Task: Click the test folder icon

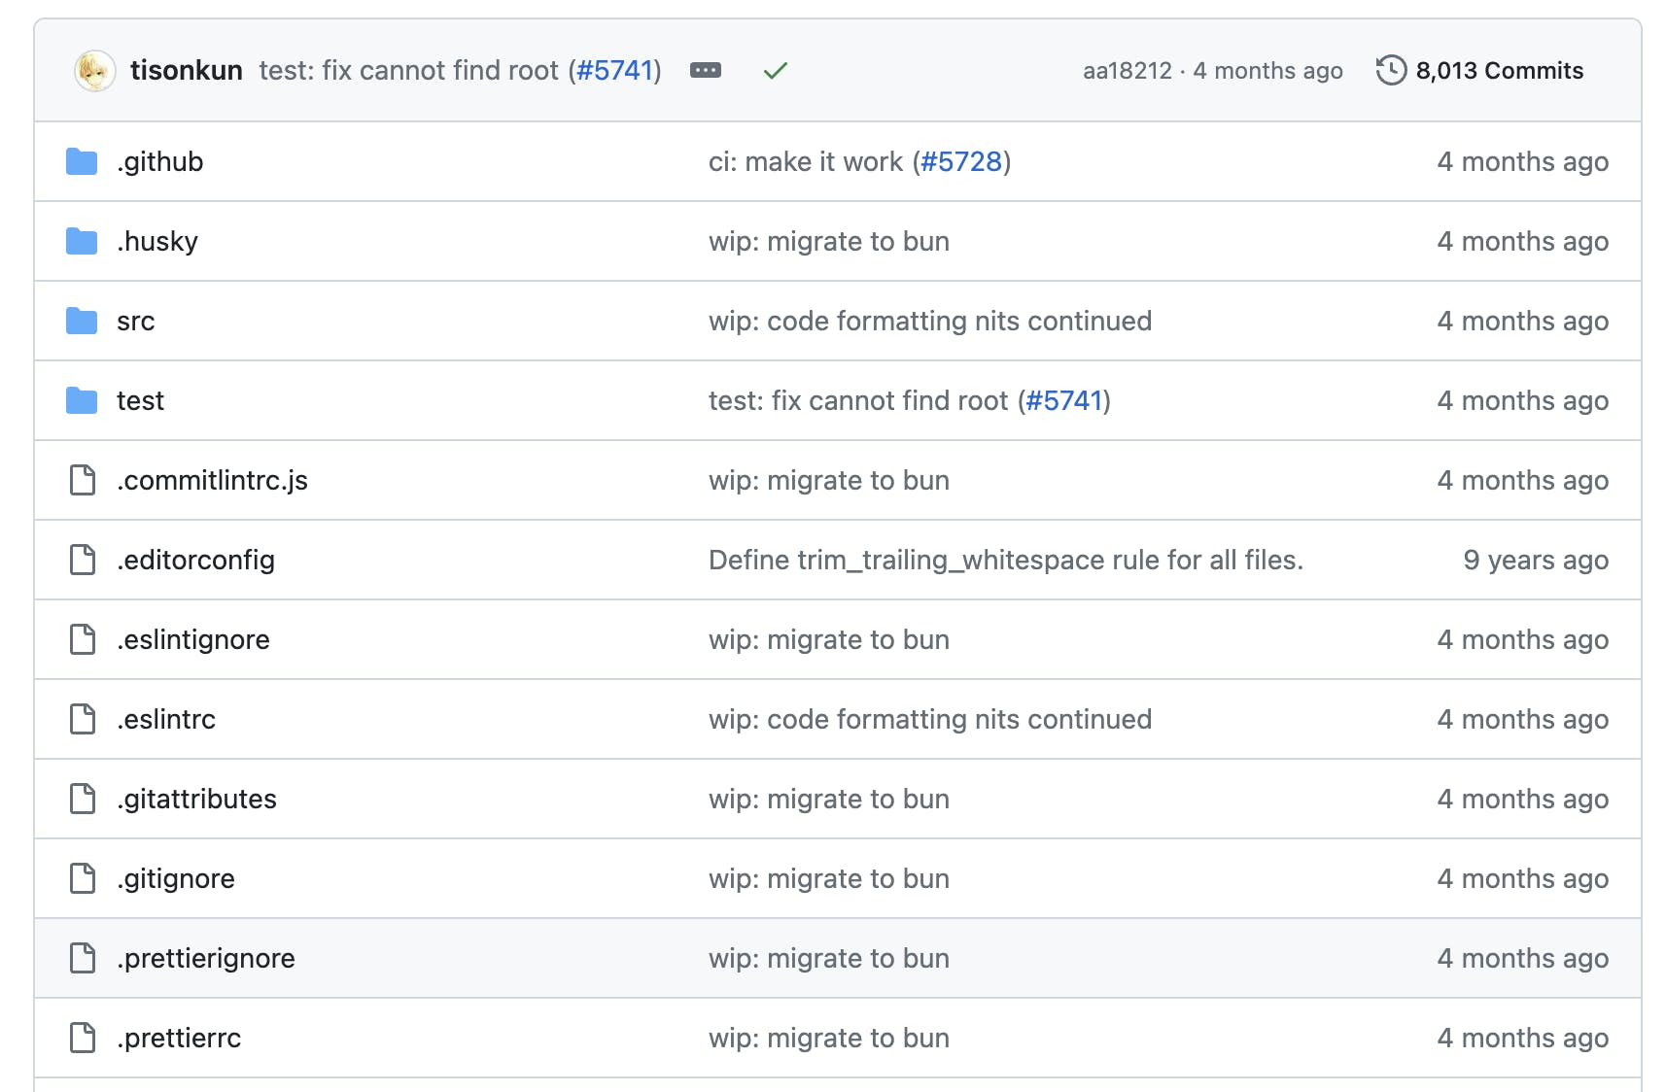Action: (82, 400)
